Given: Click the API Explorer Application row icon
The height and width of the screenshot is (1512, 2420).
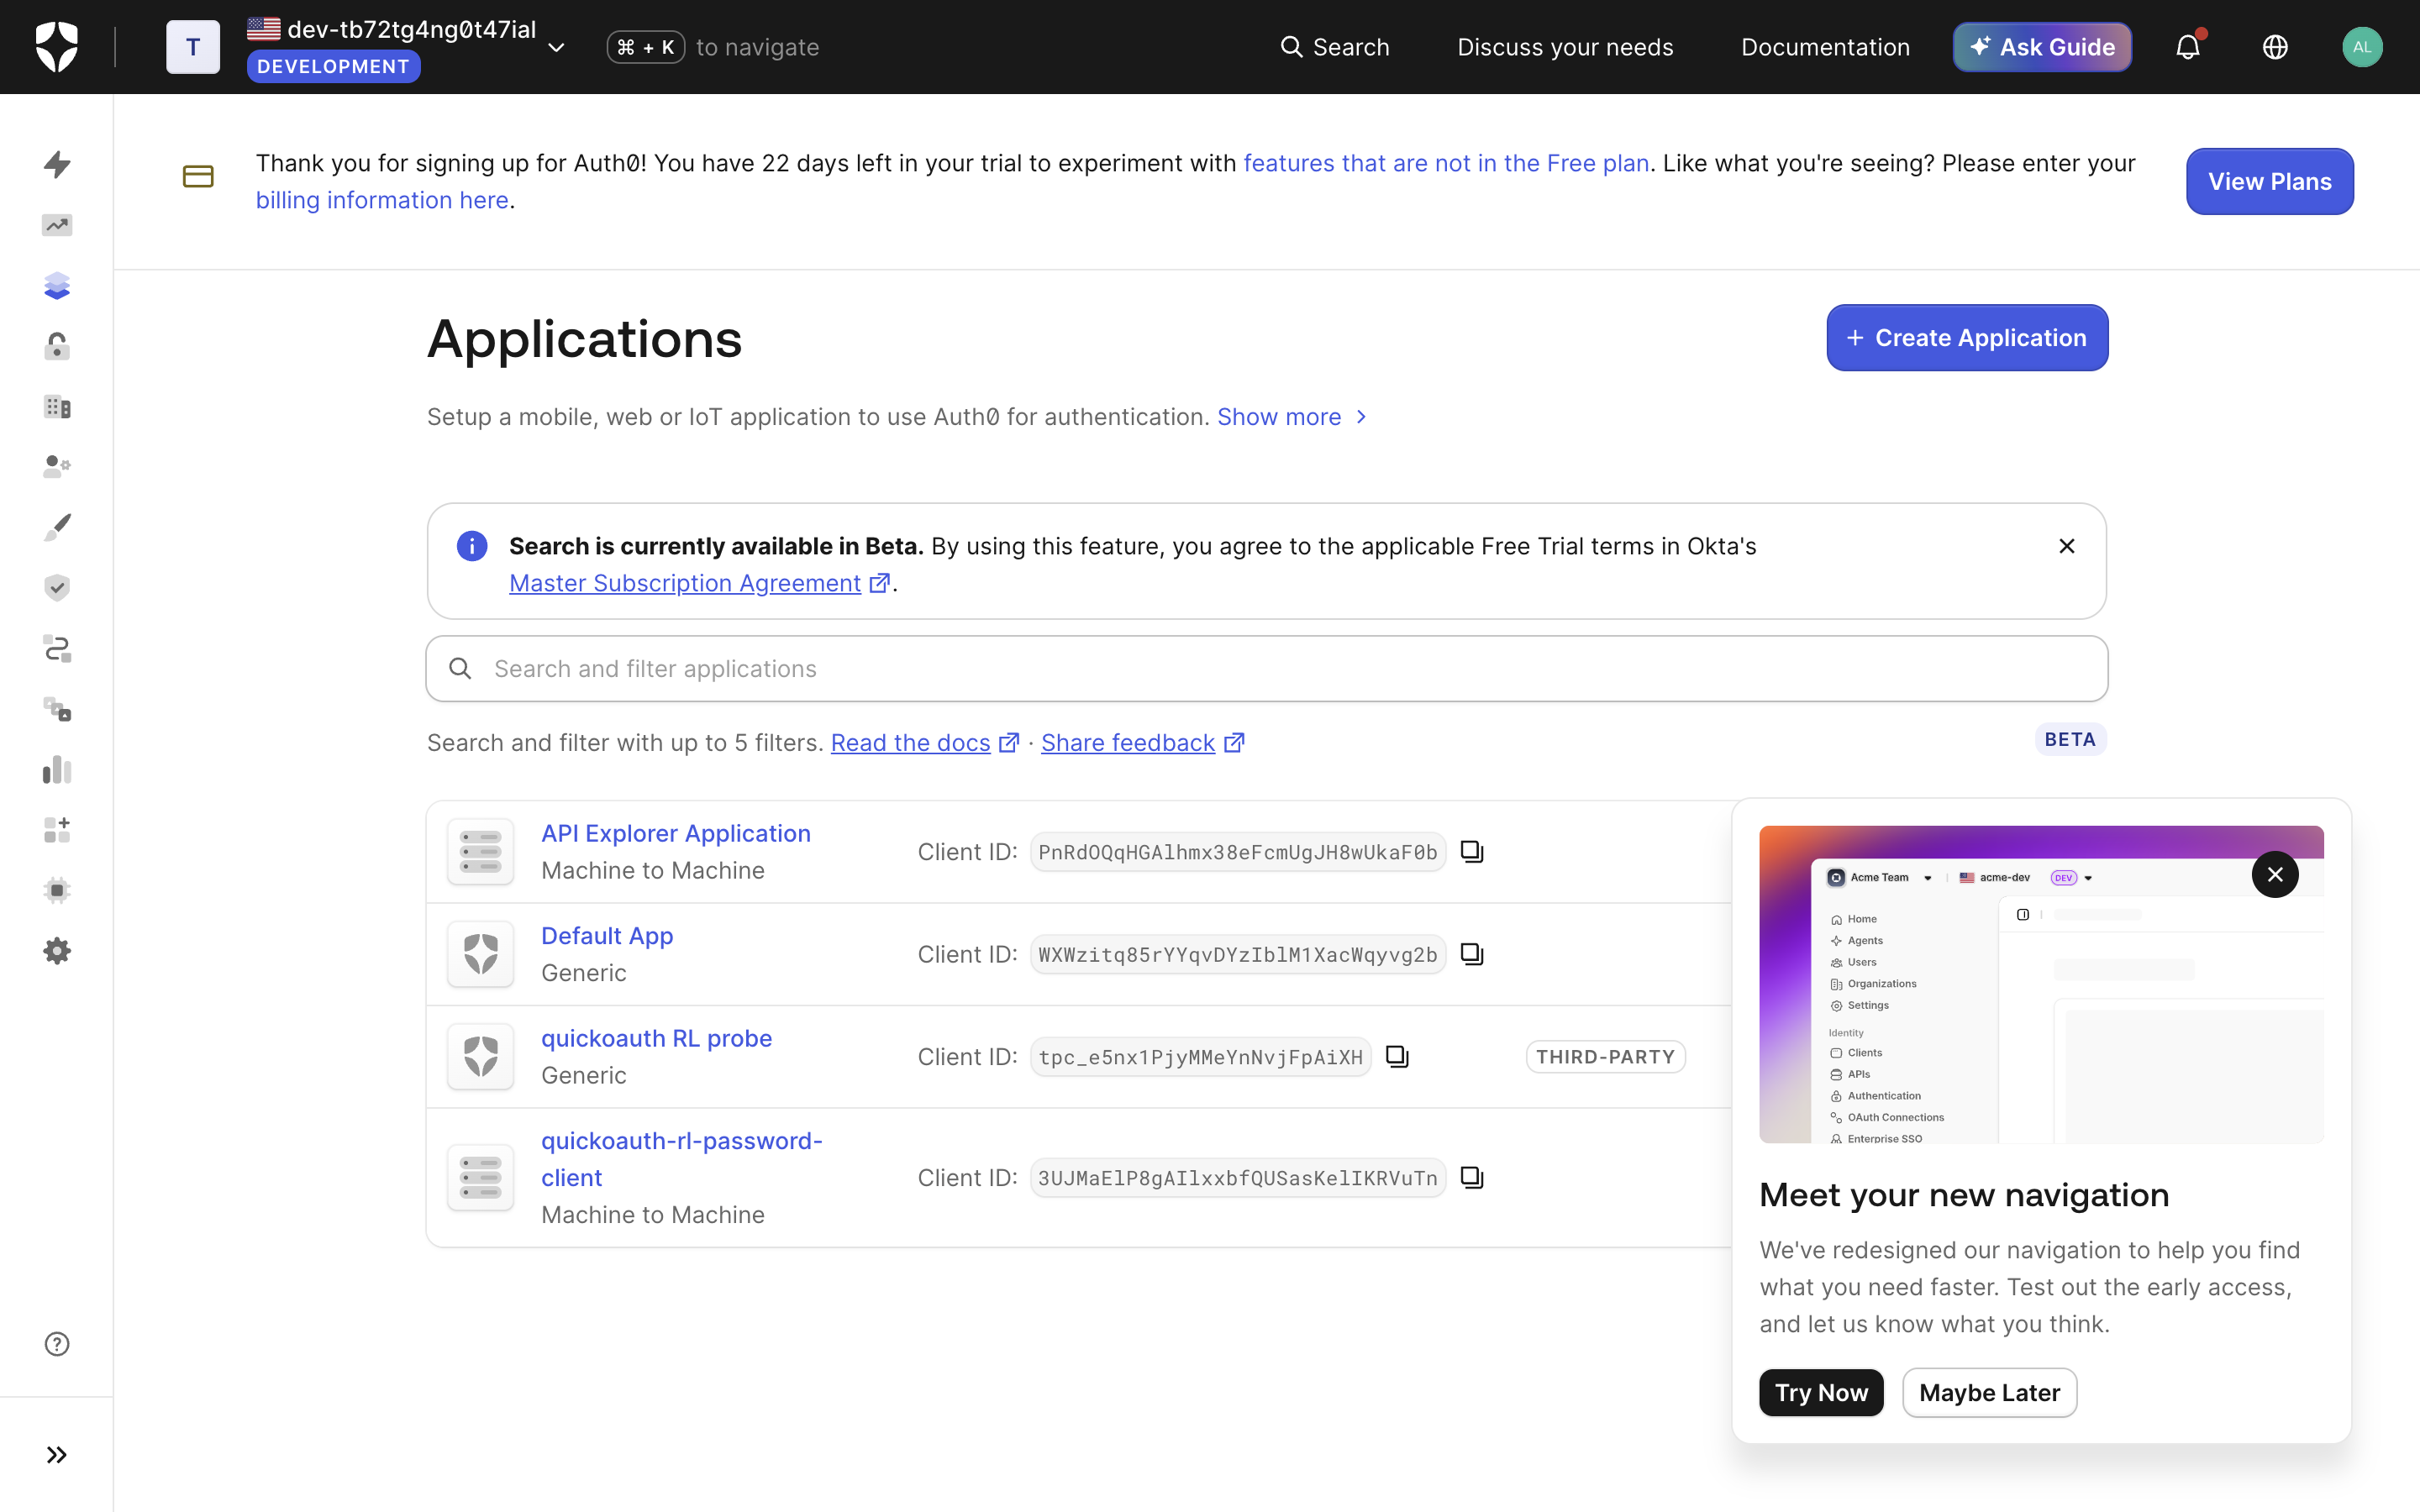Looking at the screenshot, I should pos(481,852).
